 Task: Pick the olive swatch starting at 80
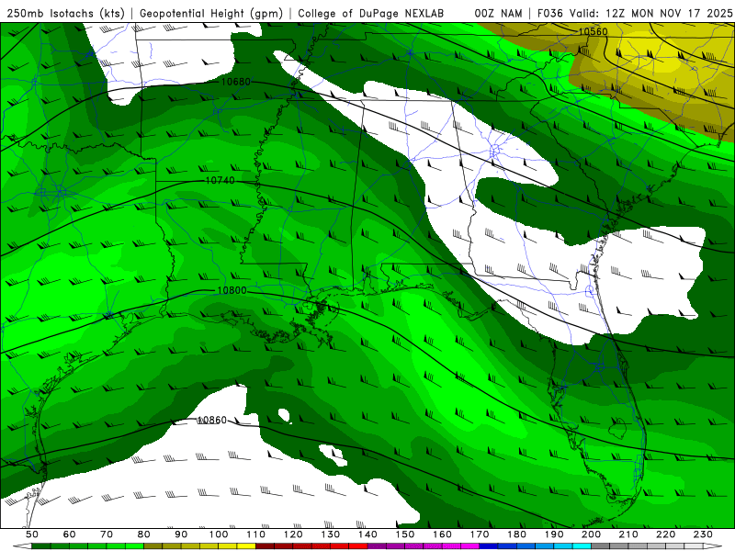(153, 546)
